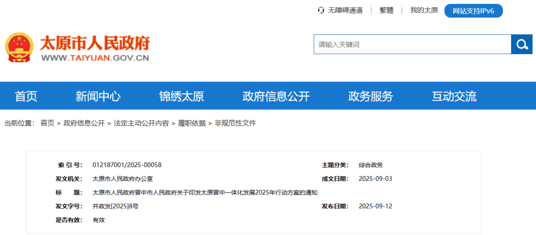The width and height of the screenshot is (536, 235).
Task: Click the 网站支持IPv6 badge button
Action: [473, 11]
